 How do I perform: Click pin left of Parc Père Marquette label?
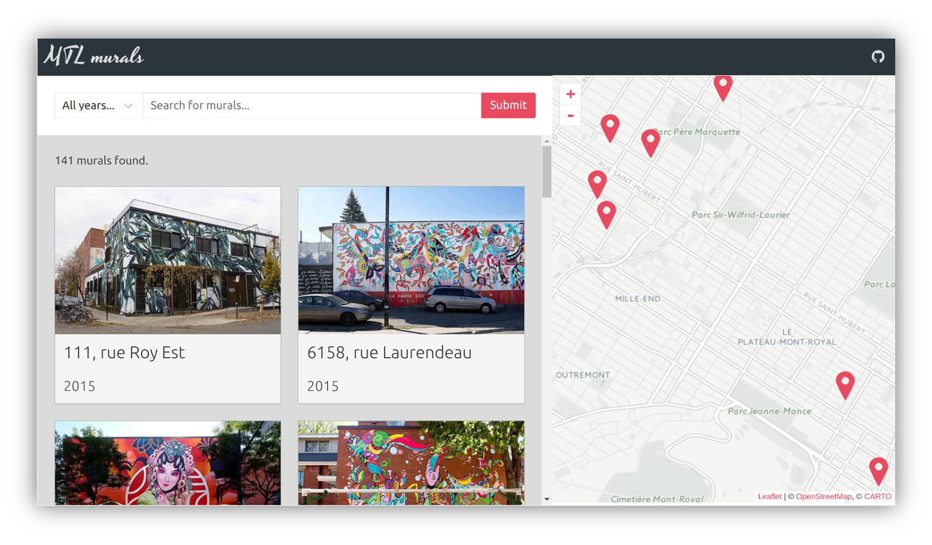(651, 143)
